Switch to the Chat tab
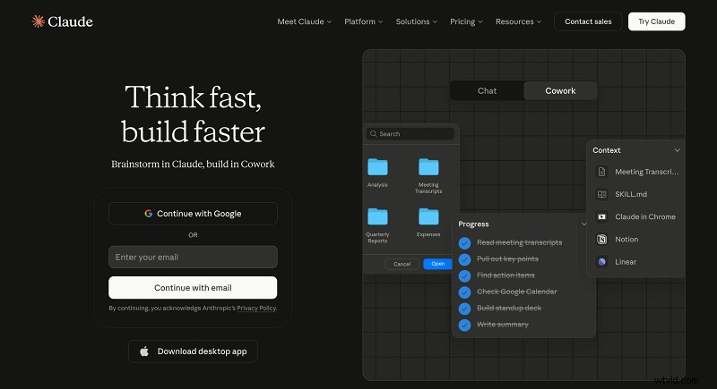 tap(487, 90)
